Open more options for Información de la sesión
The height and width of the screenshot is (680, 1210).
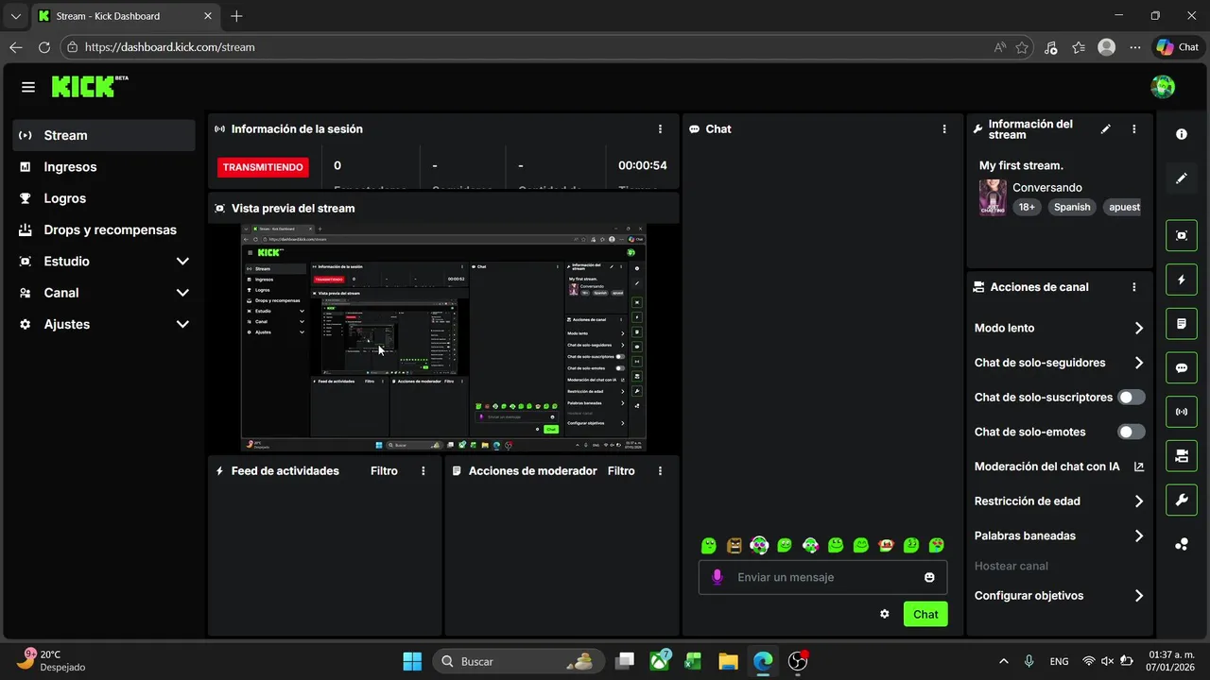660,129
